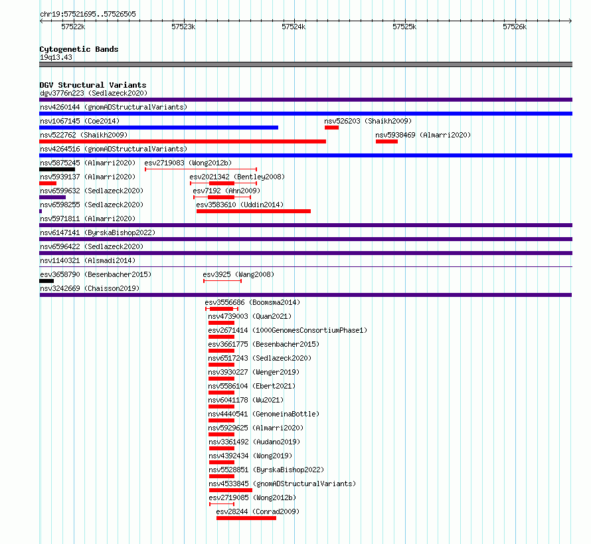Click nsv1140321 (Alsmadi2014) label
This screenshot has width=591, height=544.
88,260
